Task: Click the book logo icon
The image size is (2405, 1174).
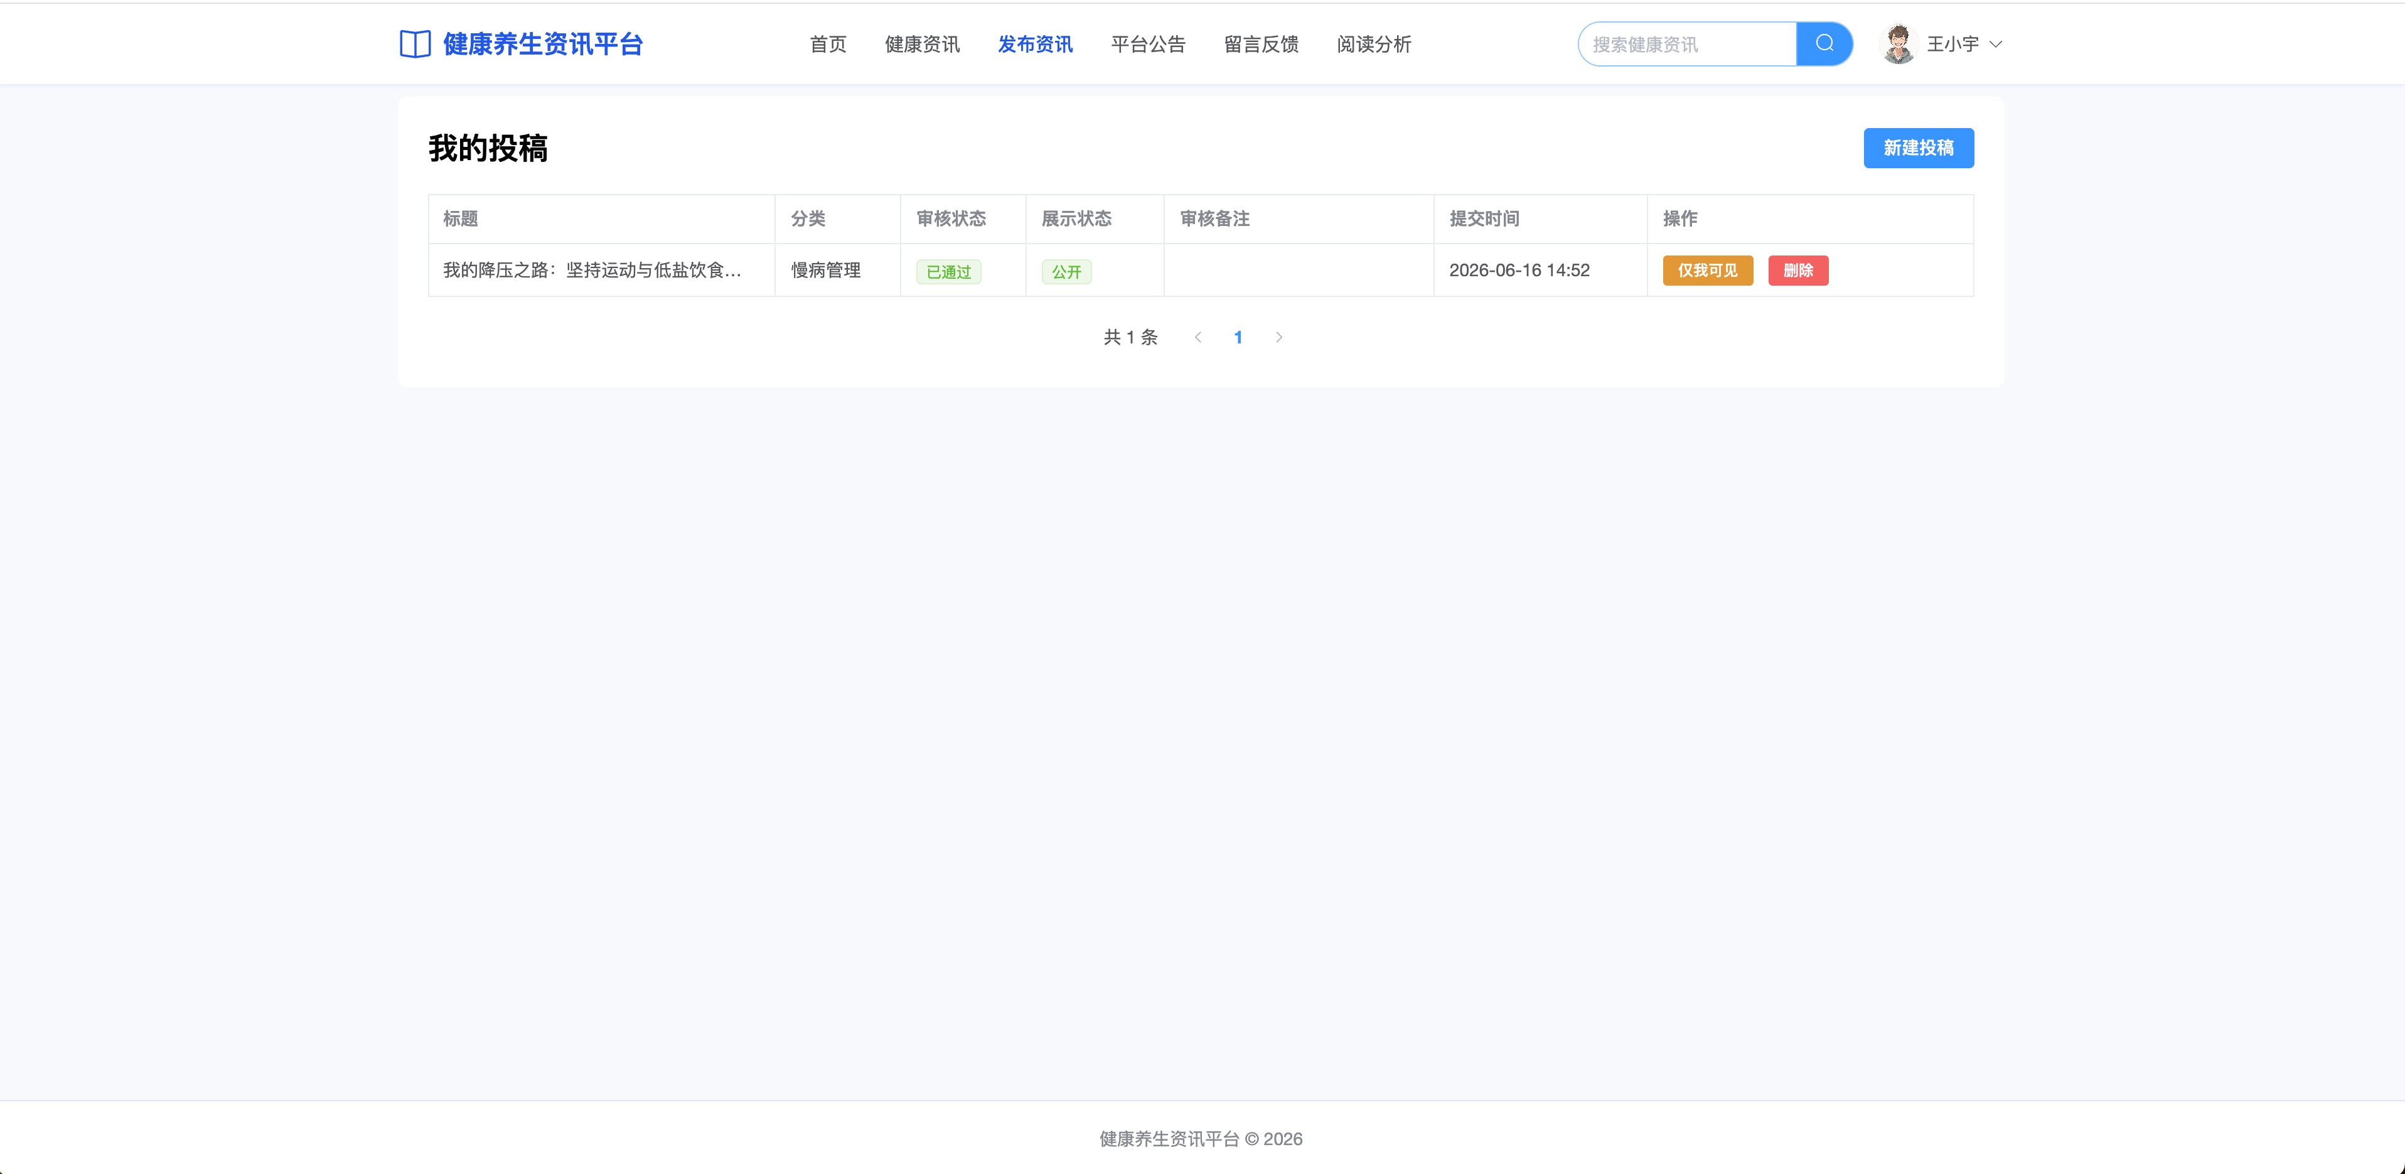Action: tap(414, 44)
